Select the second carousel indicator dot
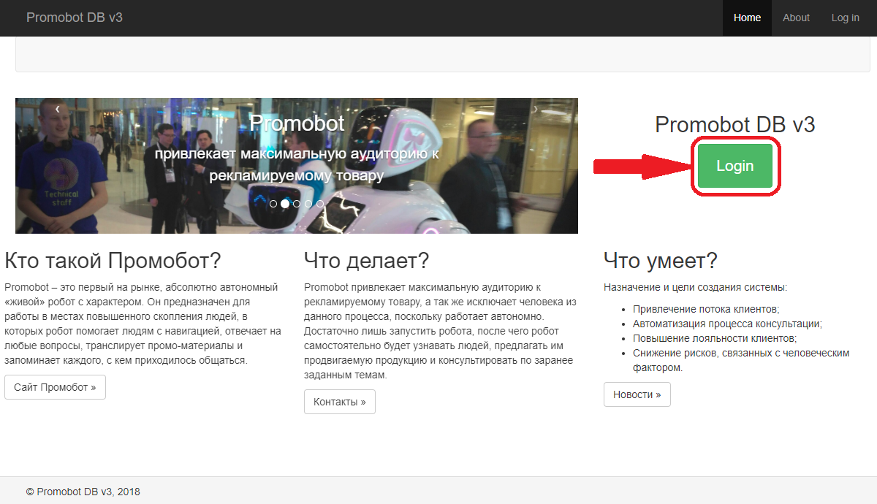Viewport: 877px width, 504px height. pyautogui.click(x=285, y=204)
